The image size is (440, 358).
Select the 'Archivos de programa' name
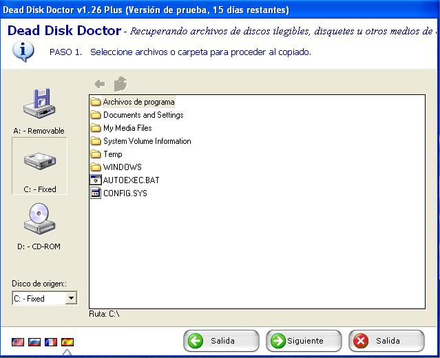click(138, 102)
